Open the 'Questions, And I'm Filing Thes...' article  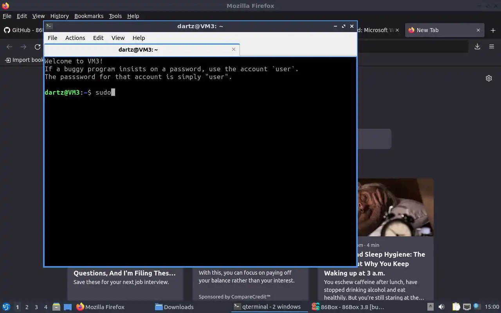124,273
